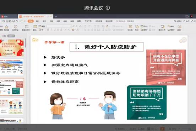This screenshot has width=196, height=131.
Task: Click the Italic formatting icon
Action: (x=51, y=30)
